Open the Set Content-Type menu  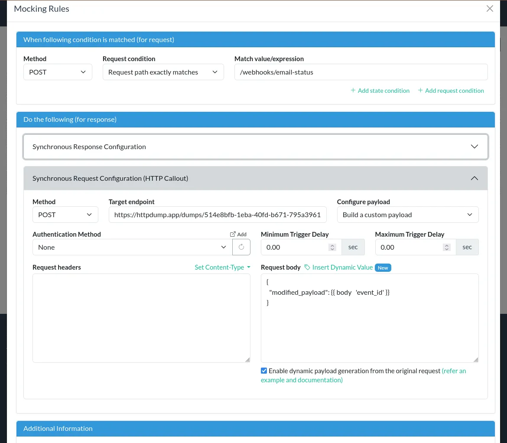point(222,267)
